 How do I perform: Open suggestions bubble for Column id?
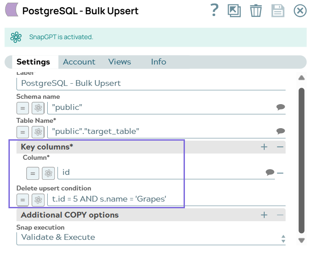coord(270,172)
